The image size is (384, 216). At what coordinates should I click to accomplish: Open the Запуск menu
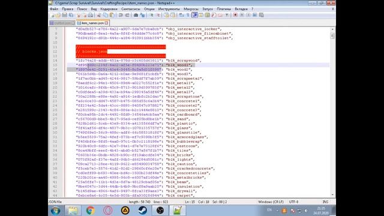(x=208, y=9)
